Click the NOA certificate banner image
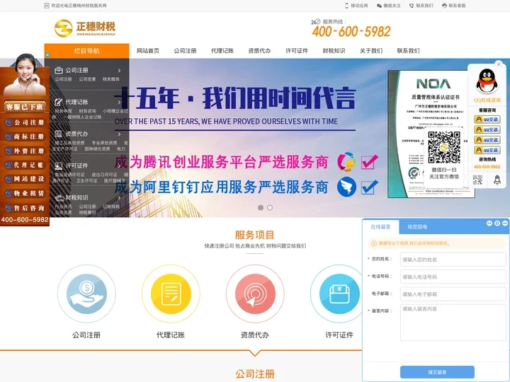 [431, 134]
